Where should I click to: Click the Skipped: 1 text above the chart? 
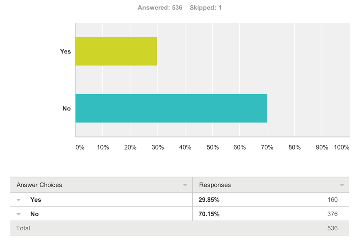(206, 8)
